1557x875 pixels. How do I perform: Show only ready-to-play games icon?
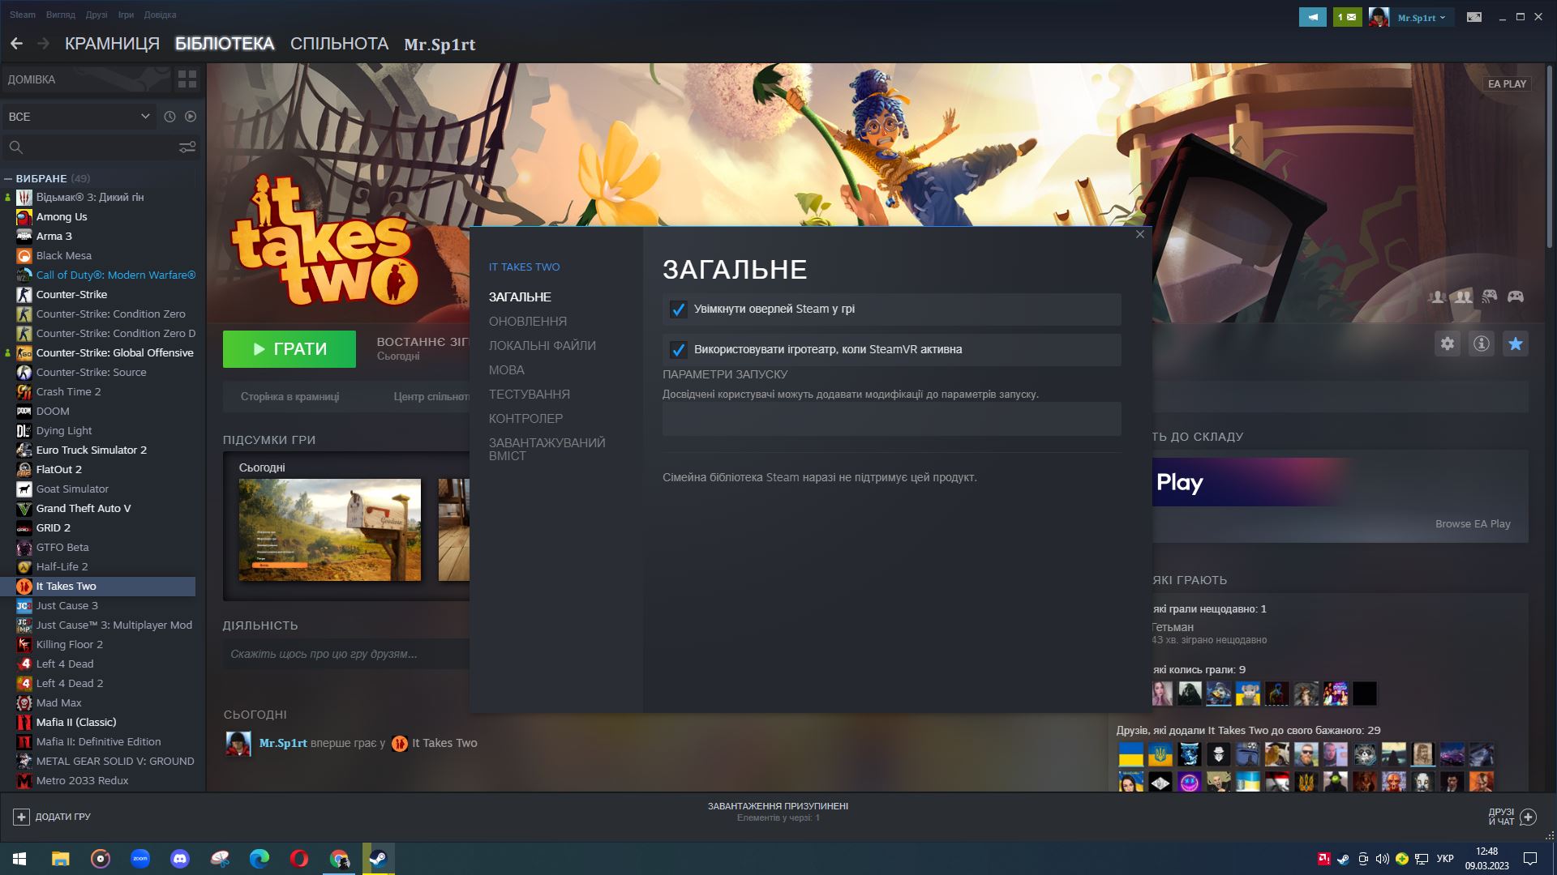191,117
